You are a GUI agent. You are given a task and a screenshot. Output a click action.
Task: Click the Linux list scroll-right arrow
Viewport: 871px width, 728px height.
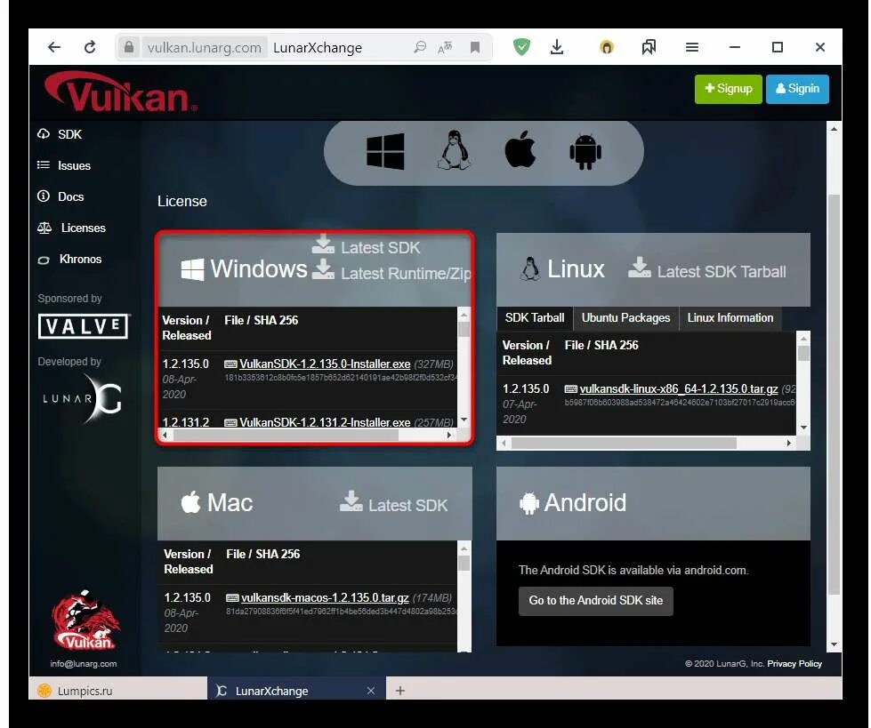pos(788,444)
